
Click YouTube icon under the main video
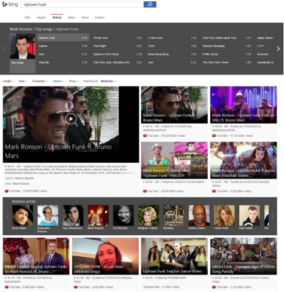(x=7, y=191)
